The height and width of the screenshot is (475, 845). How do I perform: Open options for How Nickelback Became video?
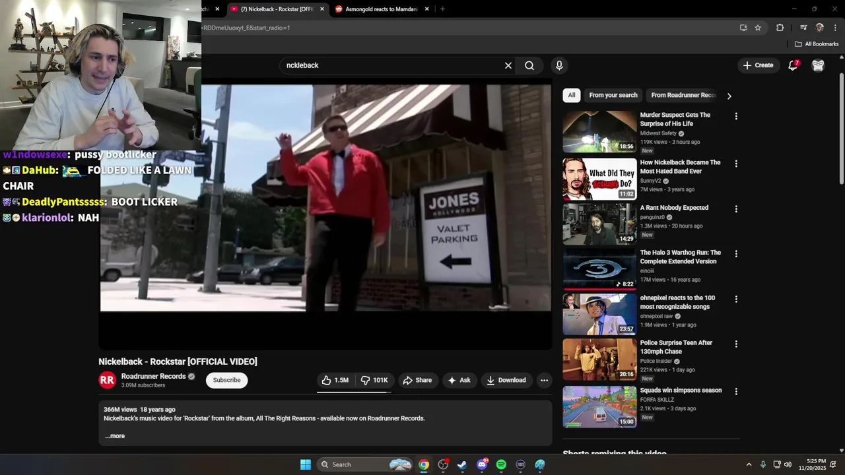736,164
